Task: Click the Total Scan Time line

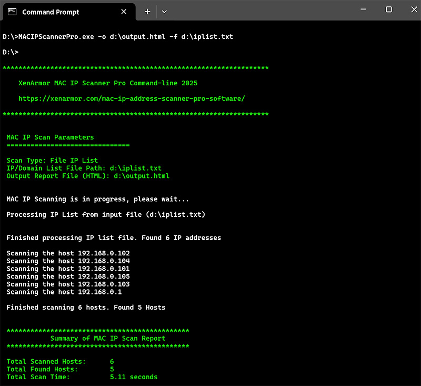Action: click(x=82, y=377)
